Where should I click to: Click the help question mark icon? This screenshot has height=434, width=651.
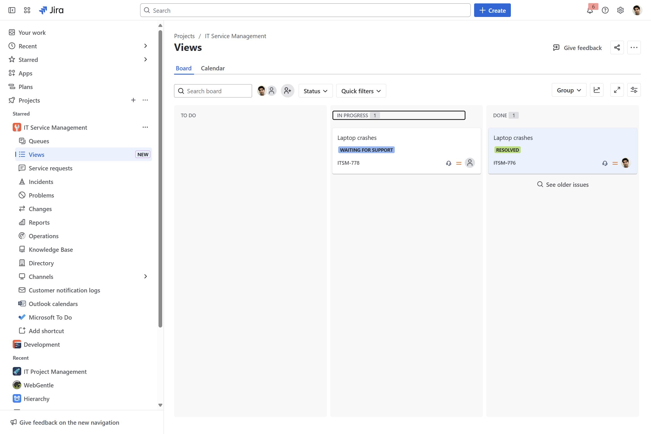point(605,10)
